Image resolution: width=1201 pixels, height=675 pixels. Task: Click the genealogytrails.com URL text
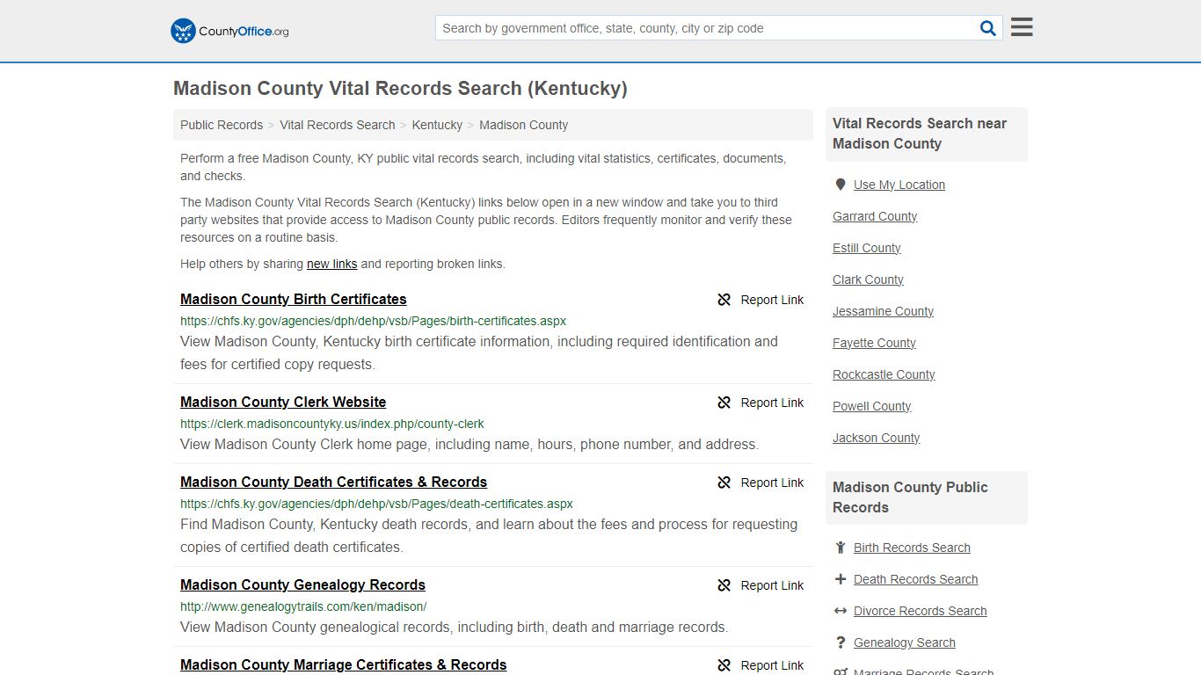point(303,606)
